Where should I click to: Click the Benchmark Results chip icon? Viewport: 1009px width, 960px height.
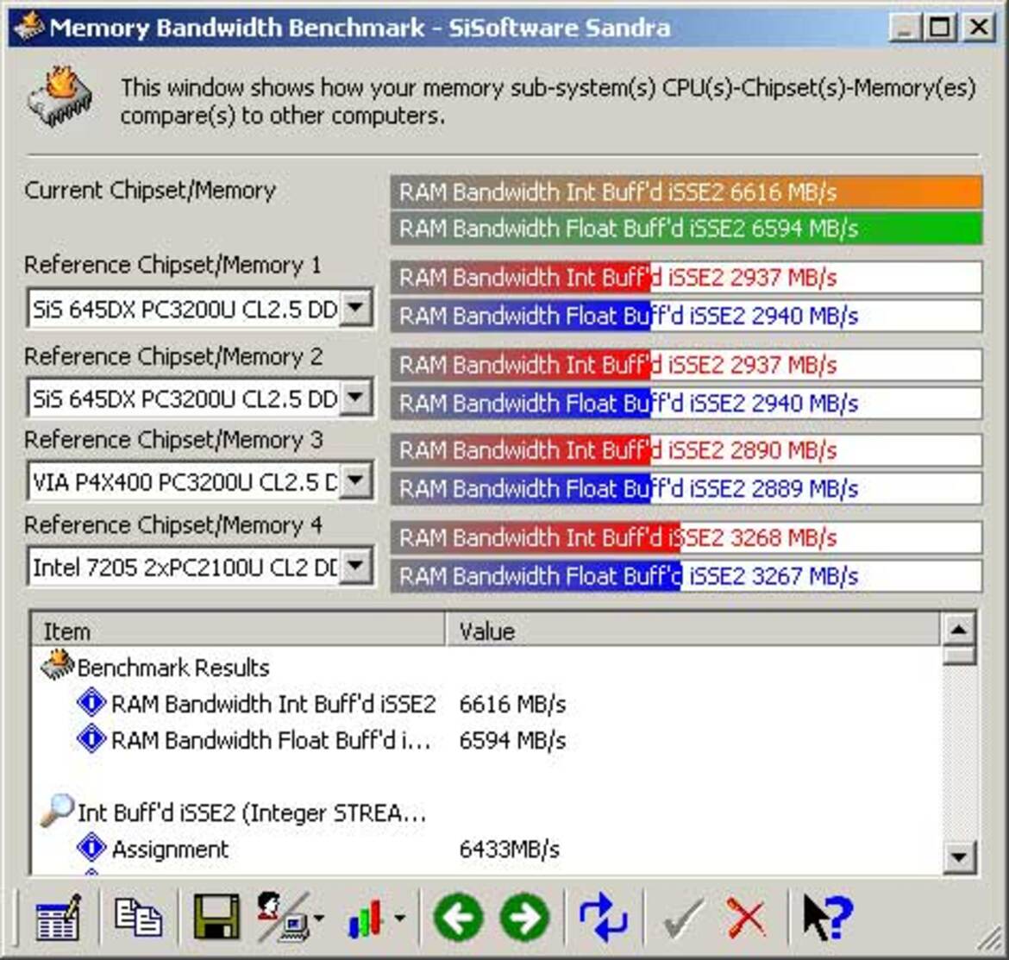57,665
